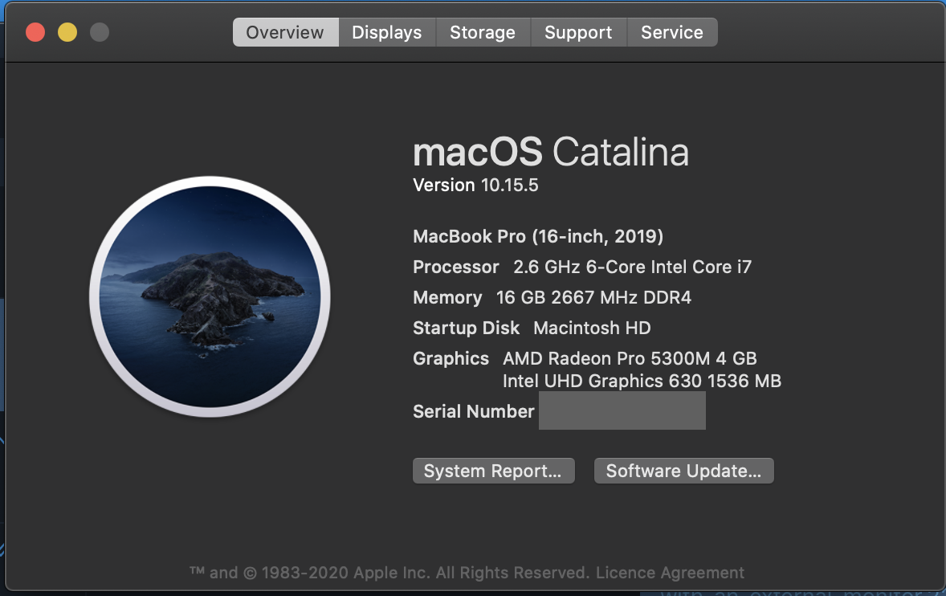Click the AMD Radeon Pro 5300M graphics line
Image resolution: width=946 pixels, height=596 pixels.
[630, 358]
